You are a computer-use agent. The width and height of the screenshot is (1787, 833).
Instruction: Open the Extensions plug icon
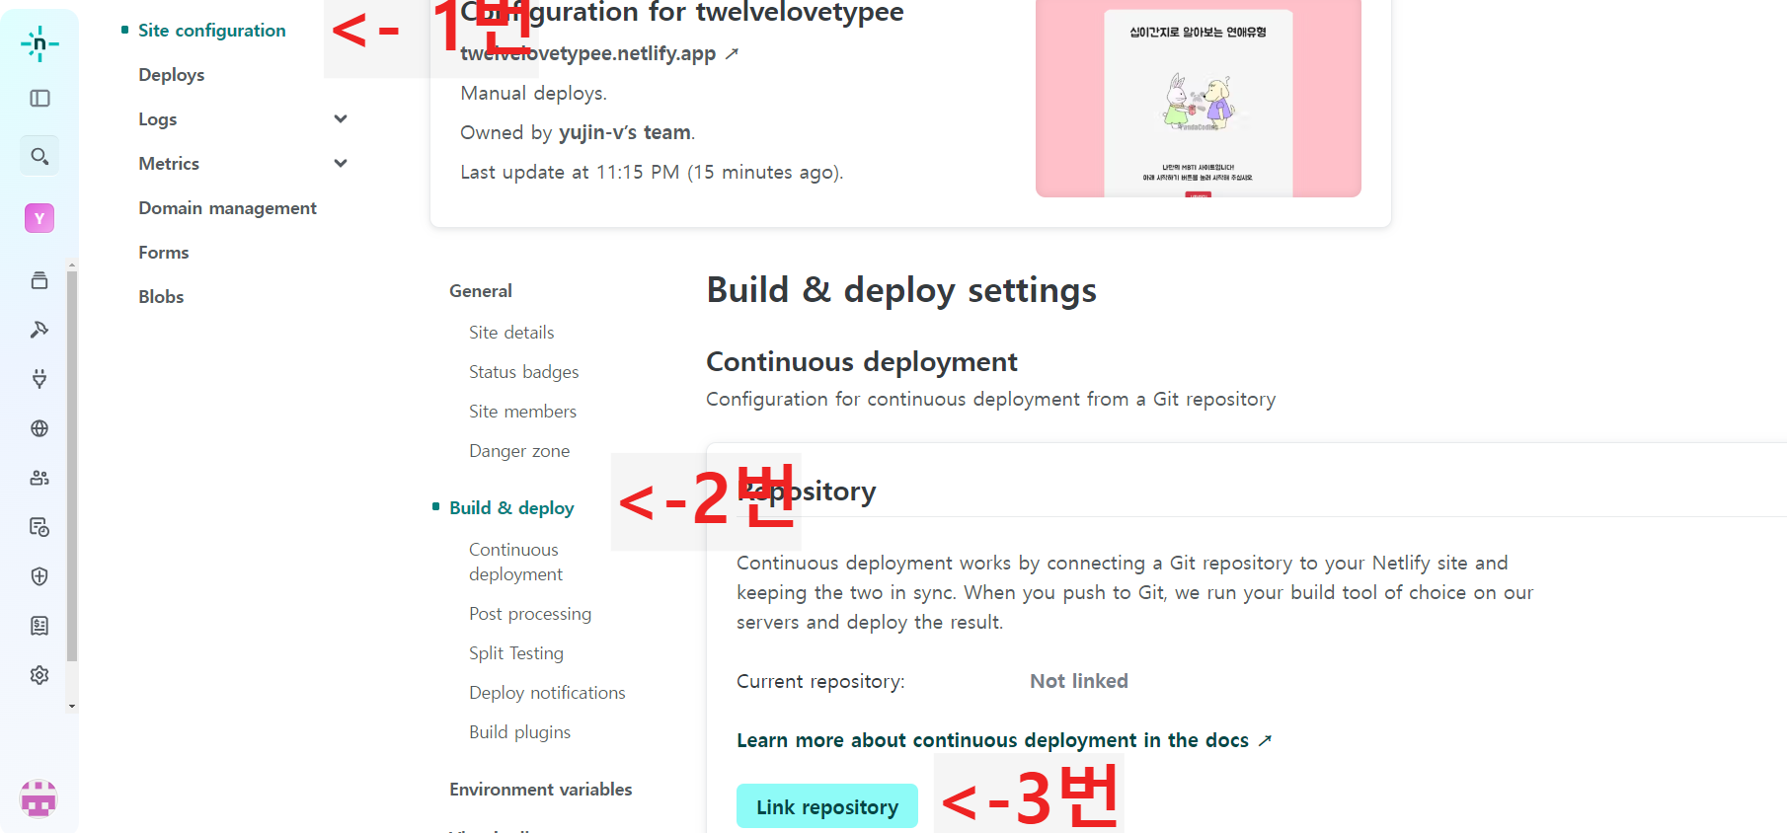click(39, 379)
